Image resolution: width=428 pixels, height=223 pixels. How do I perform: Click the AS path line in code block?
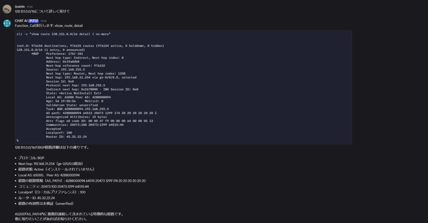101,113
